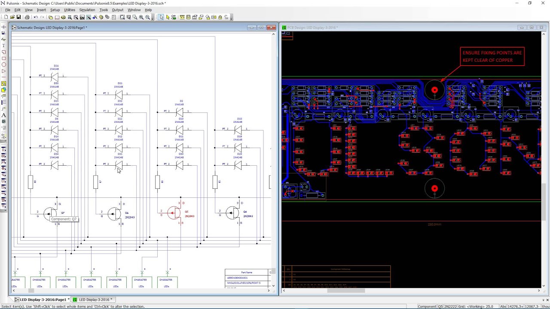550x309 pixels.
Task: Click the Undo arrow in the toolbar
Action: (36, 17)
